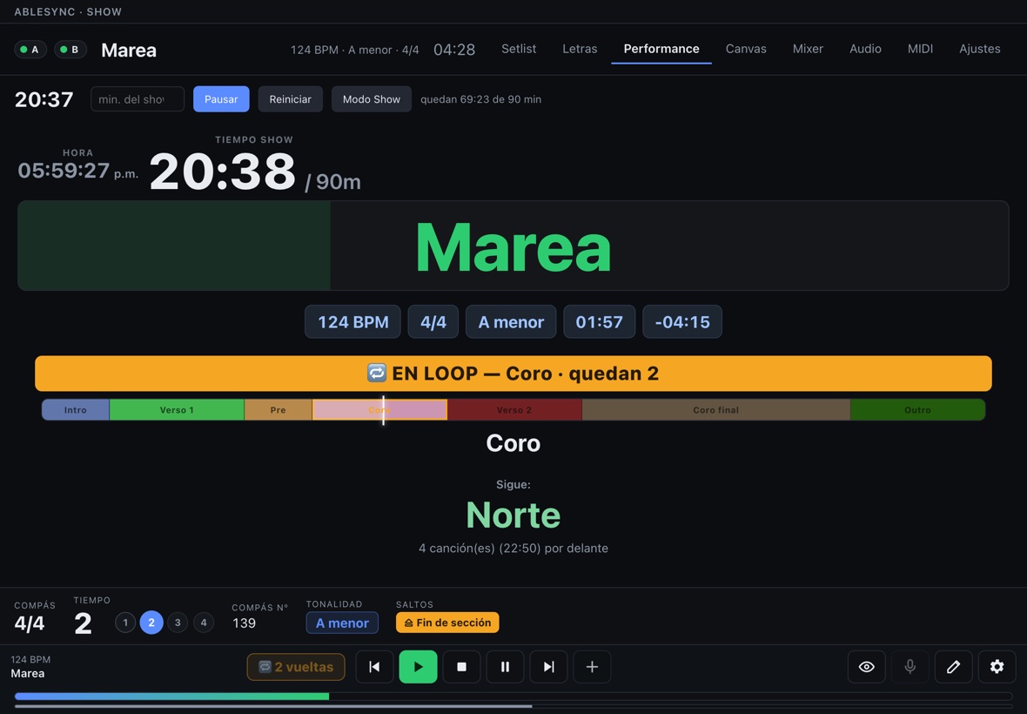Skip to next track
Screen dimensions: 1027x714
[x=548, y=667]
